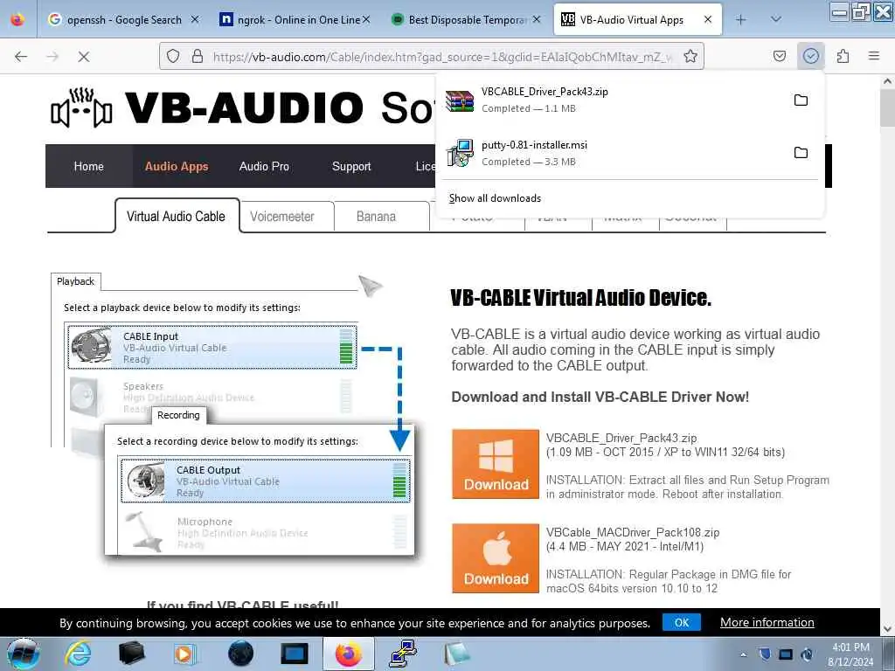The image size is (895, 671).
Task: Open putty-0.81-installer.msi from downloads panel
Action: point(615,153)
